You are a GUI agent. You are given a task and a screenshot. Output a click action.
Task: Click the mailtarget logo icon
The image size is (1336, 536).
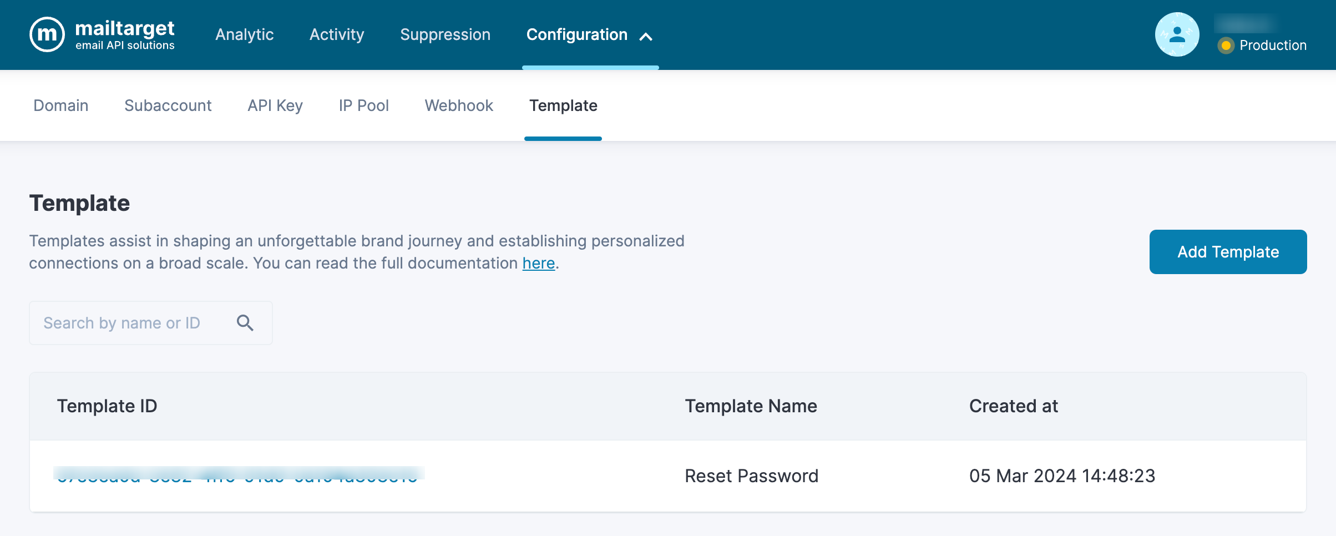[47, 34]
